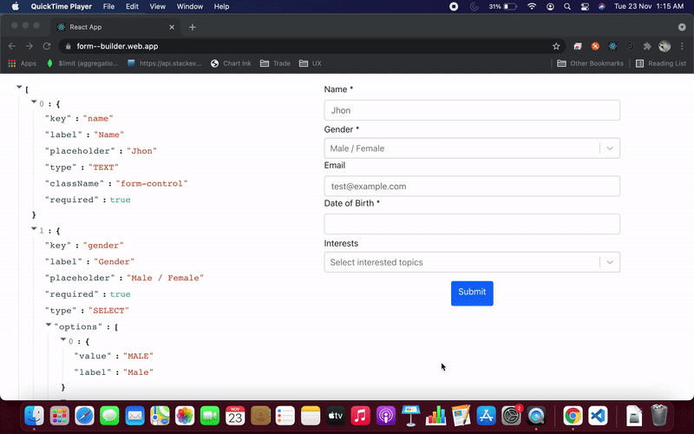The image size is (694, 434).
Task: Open App Store from dock
Action: pos(486,417)
